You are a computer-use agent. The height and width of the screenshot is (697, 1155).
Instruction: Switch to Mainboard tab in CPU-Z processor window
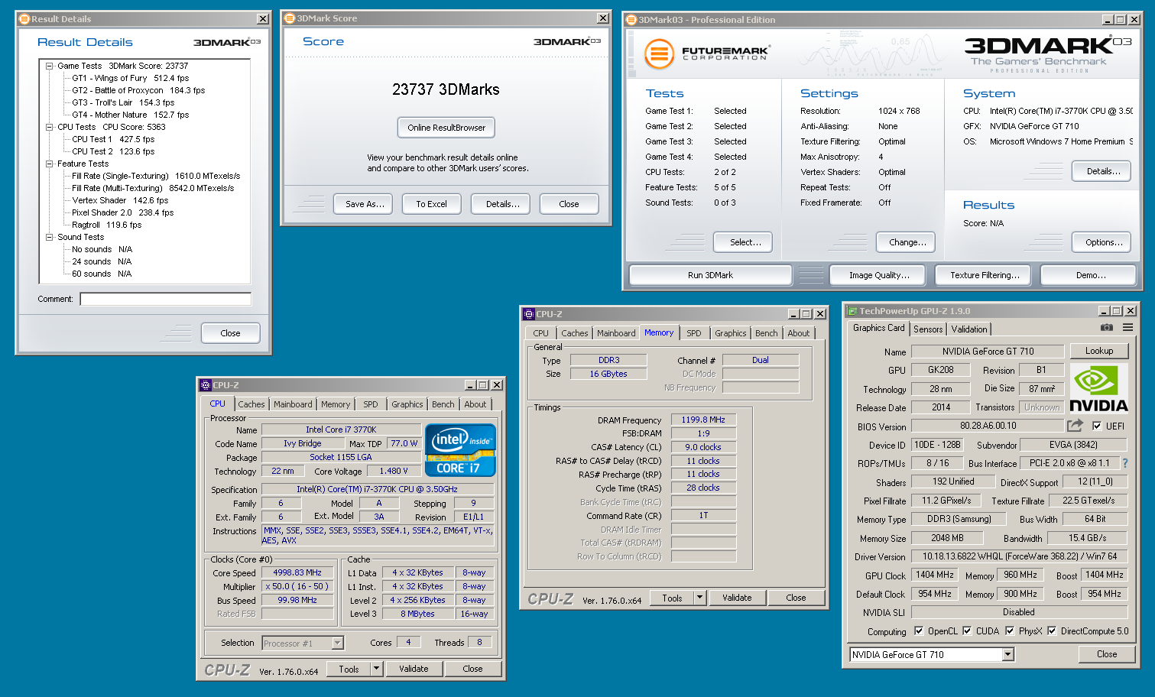(x=293, y=404)
